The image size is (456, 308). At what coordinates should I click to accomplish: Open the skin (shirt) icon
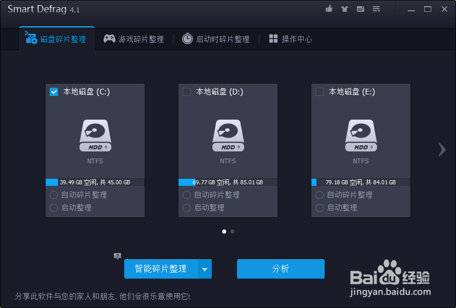[345, 9]
